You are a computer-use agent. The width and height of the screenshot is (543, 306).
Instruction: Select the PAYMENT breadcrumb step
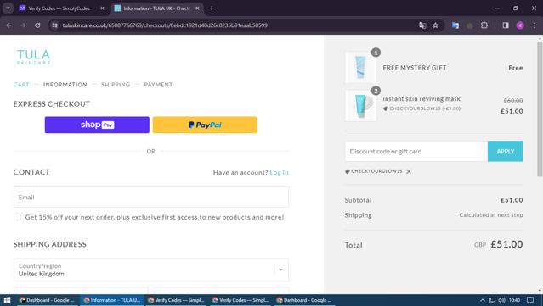[x=158, y=85]
